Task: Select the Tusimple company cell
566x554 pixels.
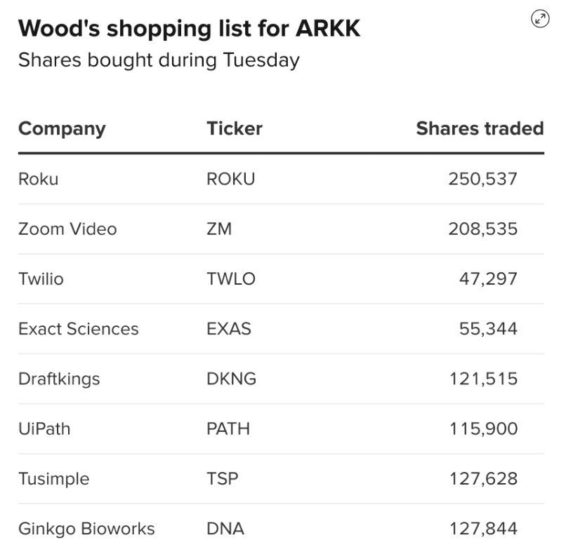Action: [x=54, y=479]
